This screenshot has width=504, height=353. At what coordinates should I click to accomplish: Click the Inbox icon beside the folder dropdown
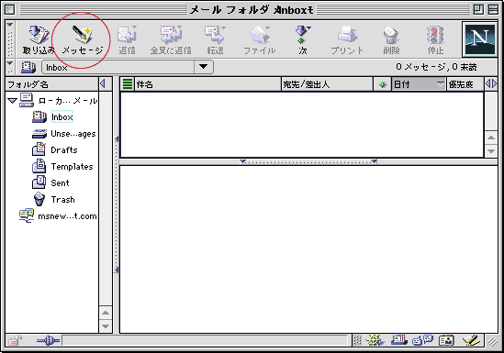click(28, 67)
